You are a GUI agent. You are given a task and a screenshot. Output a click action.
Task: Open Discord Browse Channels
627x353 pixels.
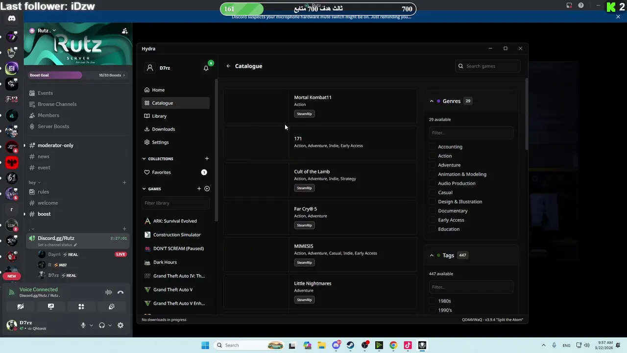point(57,104)
